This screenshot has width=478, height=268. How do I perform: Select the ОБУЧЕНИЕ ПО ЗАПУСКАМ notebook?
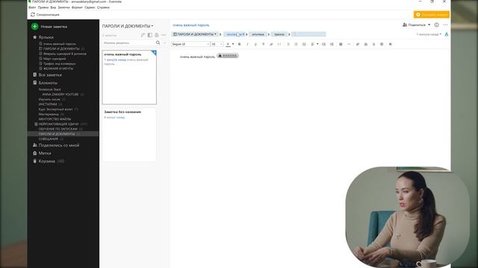58,129
